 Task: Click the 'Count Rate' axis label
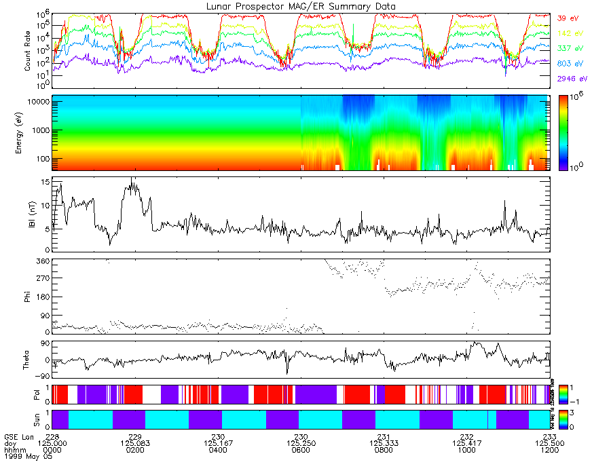pos(27,51)
